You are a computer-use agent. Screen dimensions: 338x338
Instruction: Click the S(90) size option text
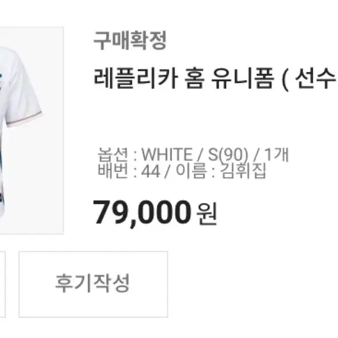228,155
